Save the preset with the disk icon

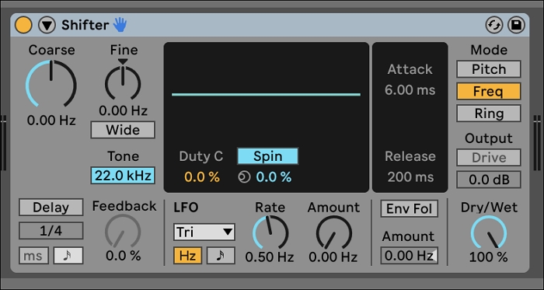point(516,26)
